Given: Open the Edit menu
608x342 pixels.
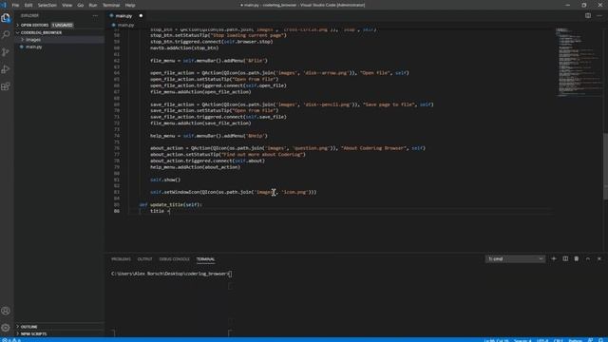Looking at the screenshot, I should coord(28,5).
